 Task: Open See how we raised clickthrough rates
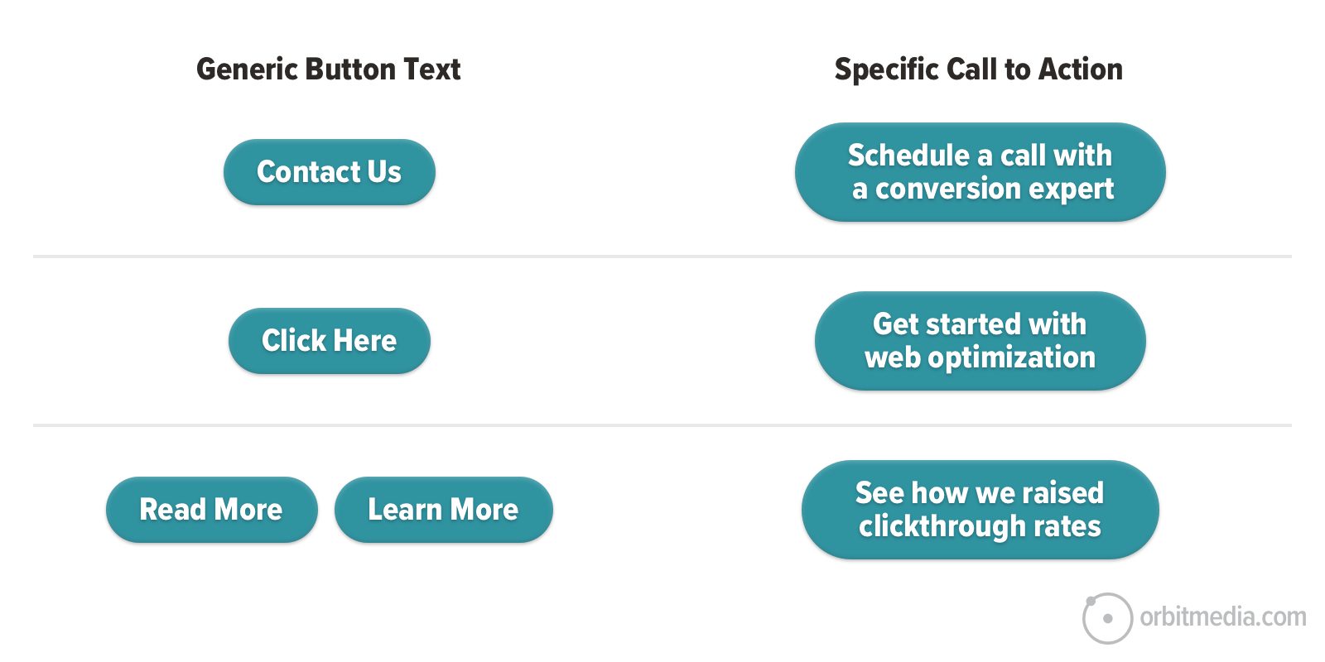click(x=980, y=510)
